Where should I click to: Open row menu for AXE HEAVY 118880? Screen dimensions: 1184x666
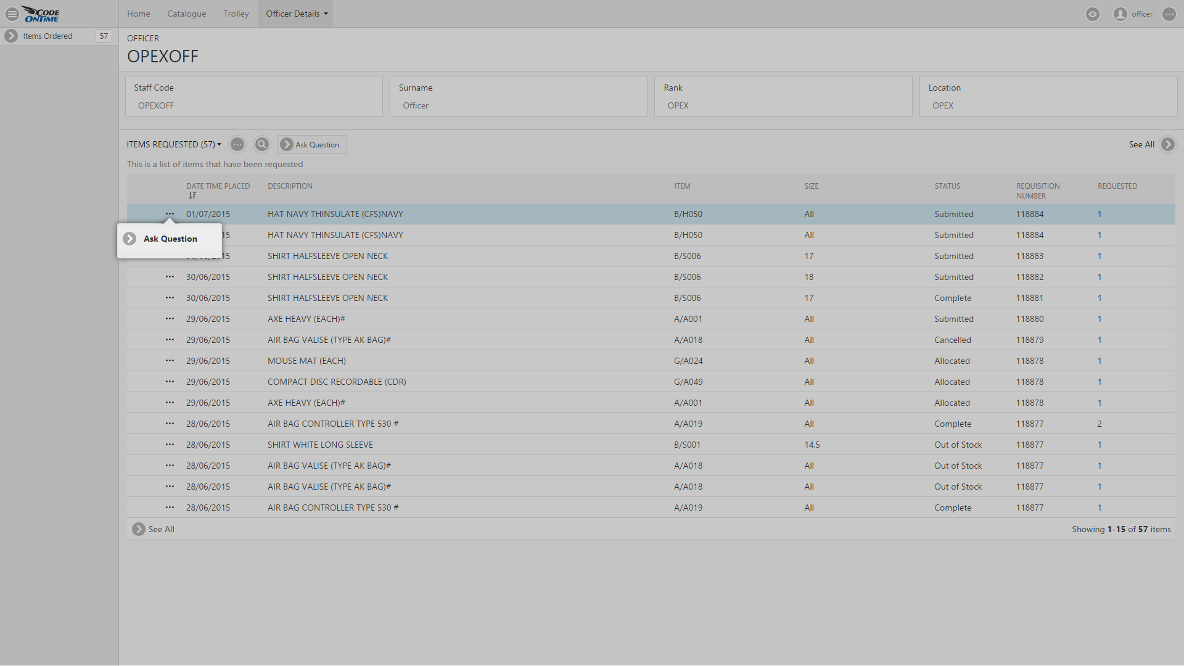(x=170, y=319)
